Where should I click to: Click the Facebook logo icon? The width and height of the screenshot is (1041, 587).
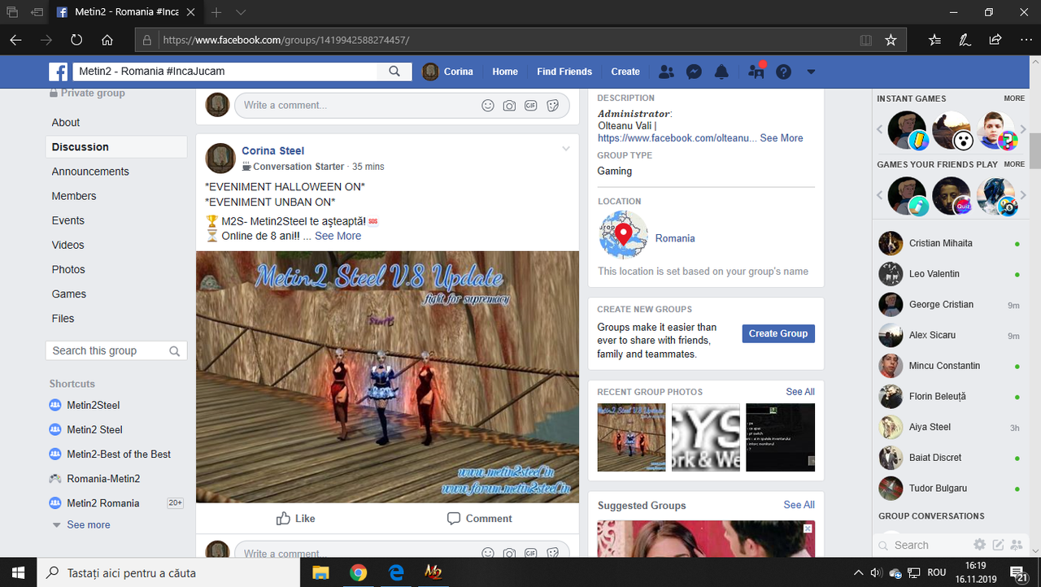pos(58,72)
